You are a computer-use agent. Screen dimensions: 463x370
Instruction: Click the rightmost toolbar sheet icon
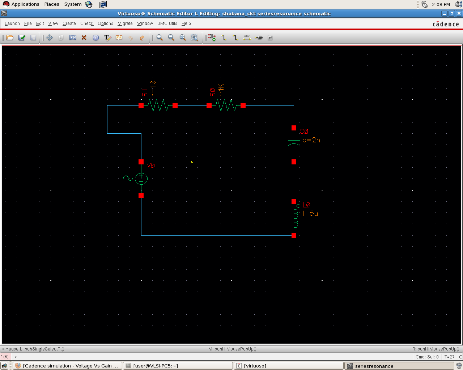point(270,38)
